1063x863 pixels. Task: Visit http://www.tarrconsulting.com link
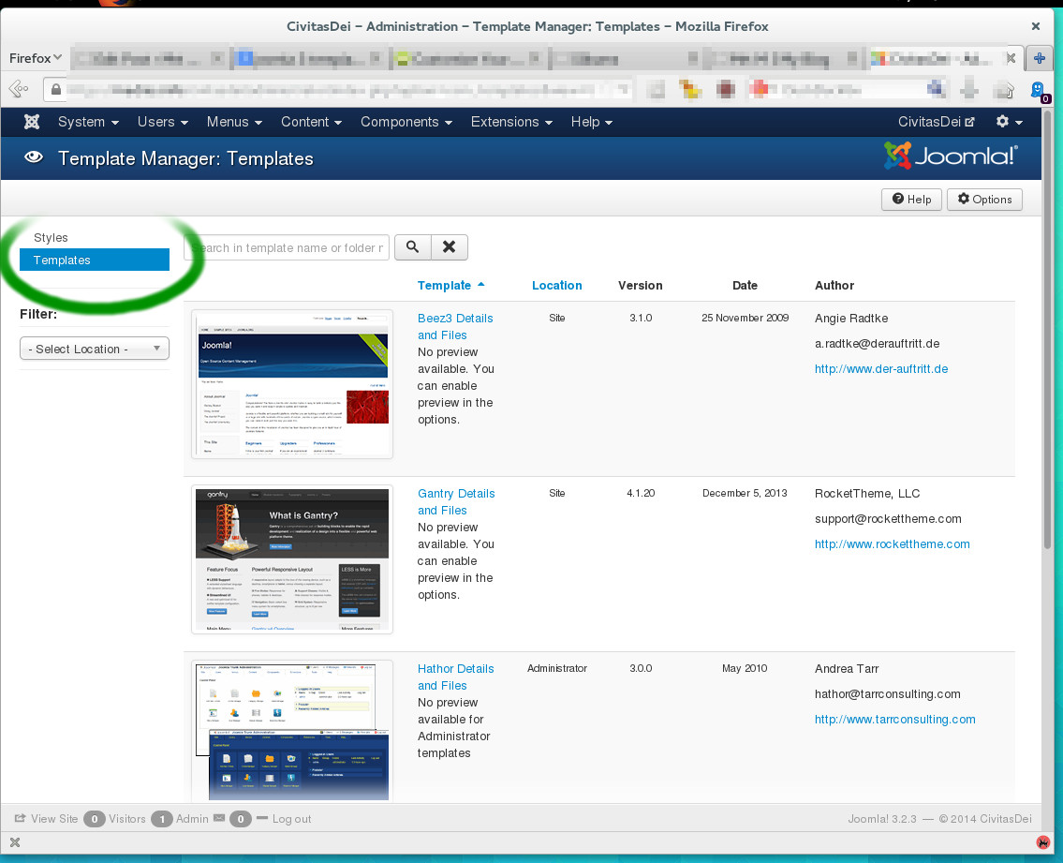tap(894, 720)
